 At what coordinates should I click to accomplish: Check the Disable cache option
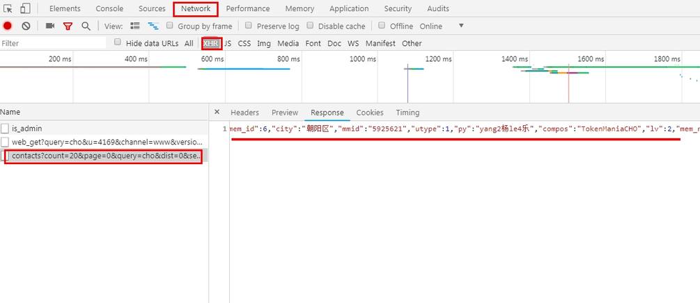pyautogui.click(x=310, y=26)
